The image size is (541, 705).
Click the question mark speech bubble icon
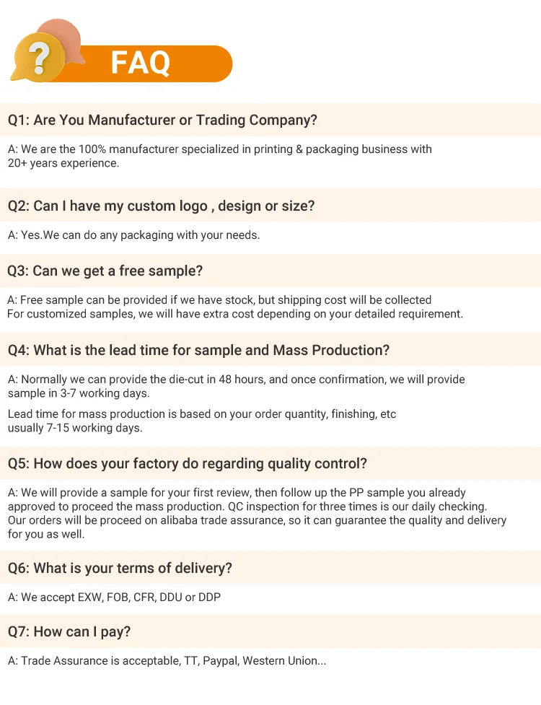(x=40, y=55)
